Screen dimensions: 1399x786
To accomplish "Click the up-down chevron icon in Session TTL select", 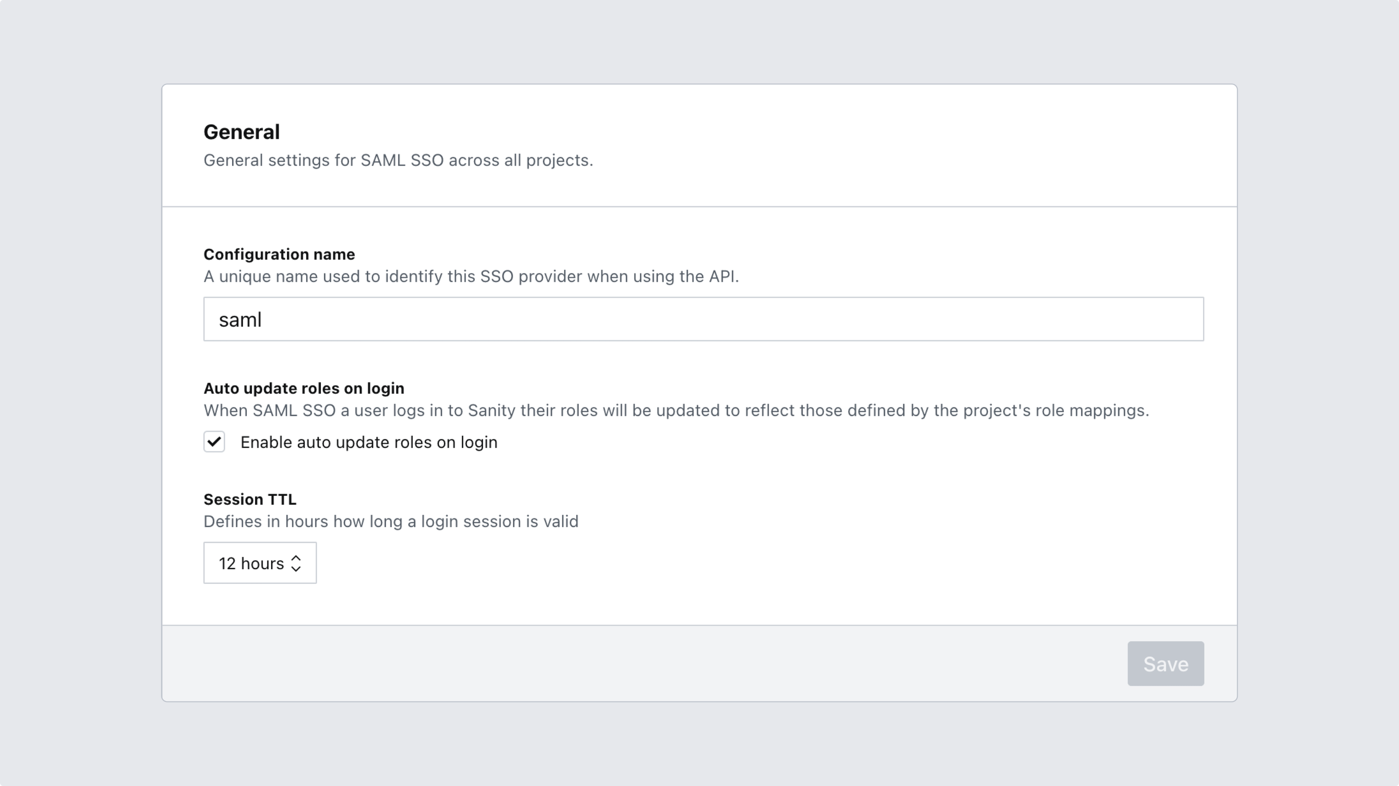I will pyautogui.click(x=296, y=563).
